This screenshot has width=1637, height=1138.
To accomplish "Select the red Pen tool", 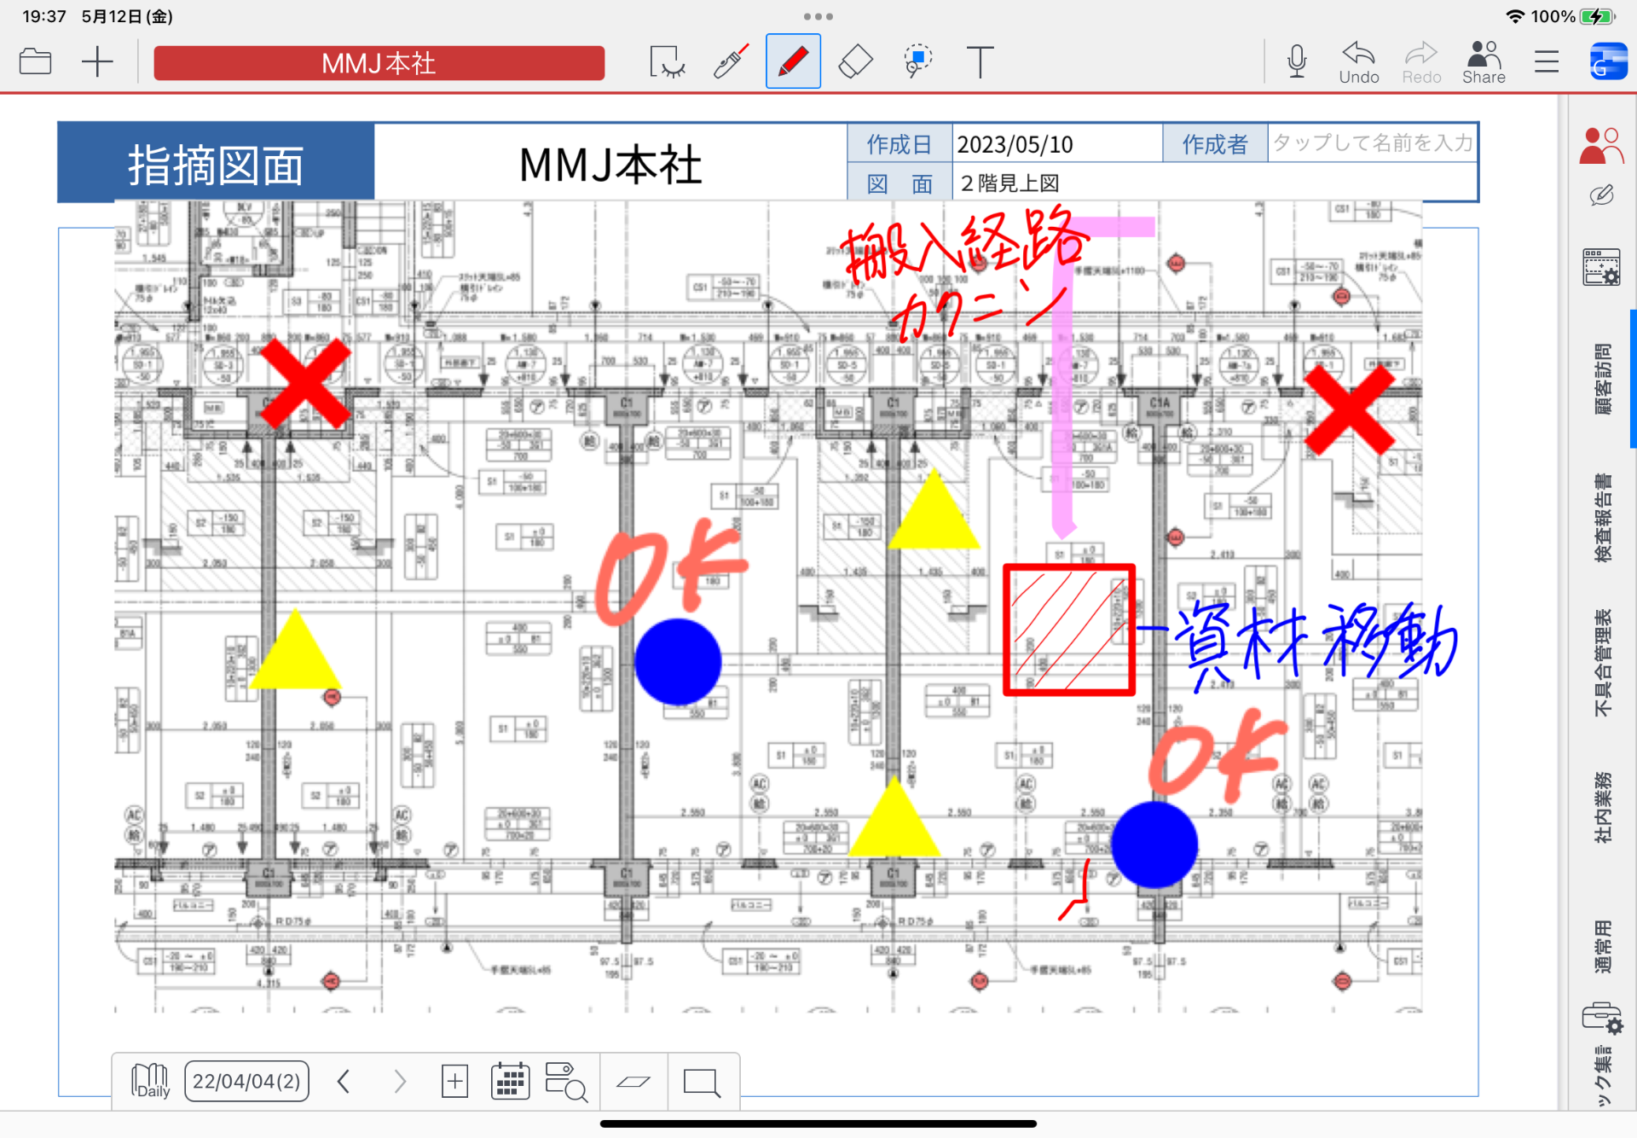I will click(792, 60).
